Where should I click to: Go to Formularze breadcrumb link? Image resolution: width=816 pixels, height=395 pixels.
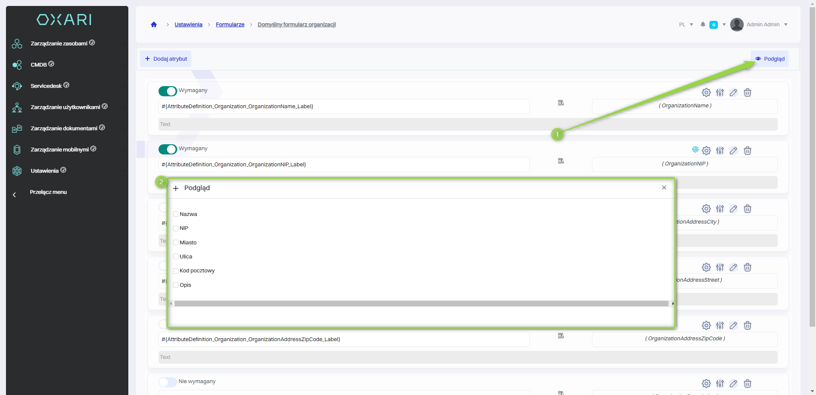(x=230, y=25)
